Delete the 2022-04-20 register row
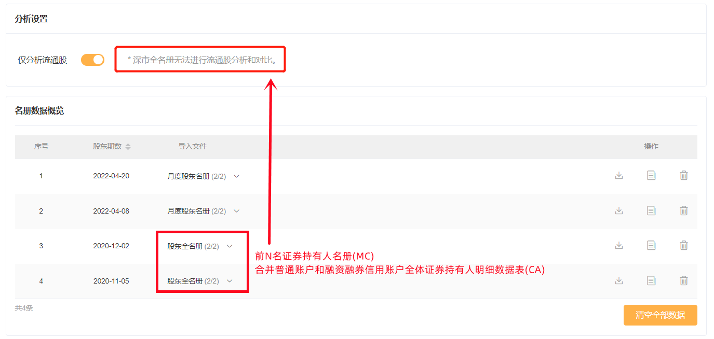This screenshot has width=714, height=339. coord(684,176)
